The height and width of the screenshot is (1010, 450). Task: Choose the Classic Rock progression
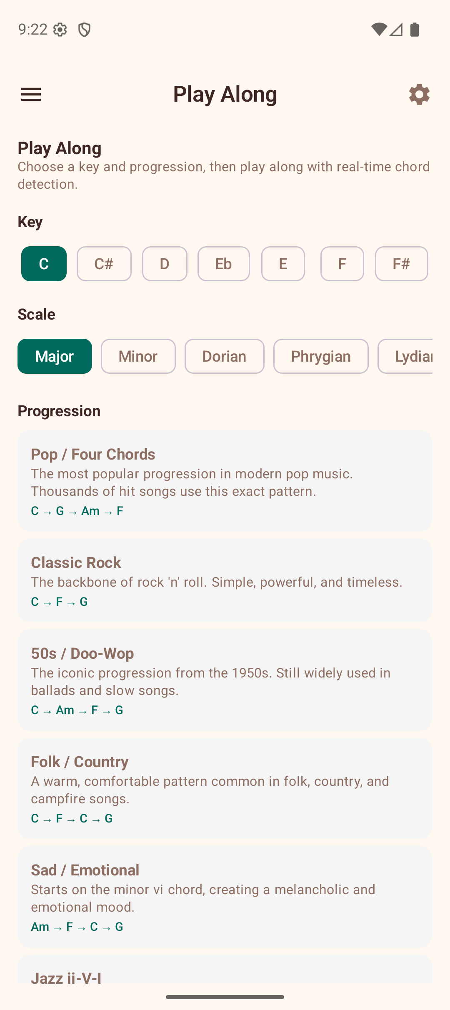point(225,580)
